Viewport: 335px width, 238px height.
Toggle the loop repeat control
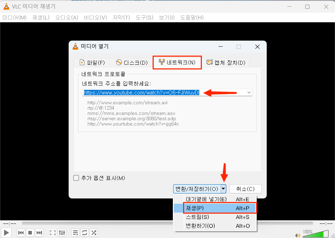point(84,233)
